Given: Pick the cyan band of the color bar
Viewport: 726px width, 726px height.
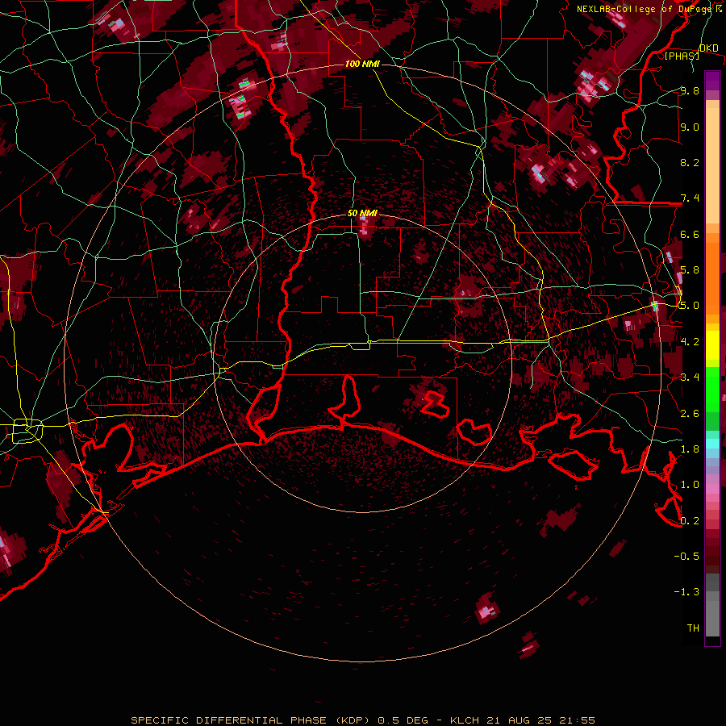Looking at the screenshot, I should (x=712, y=443).
